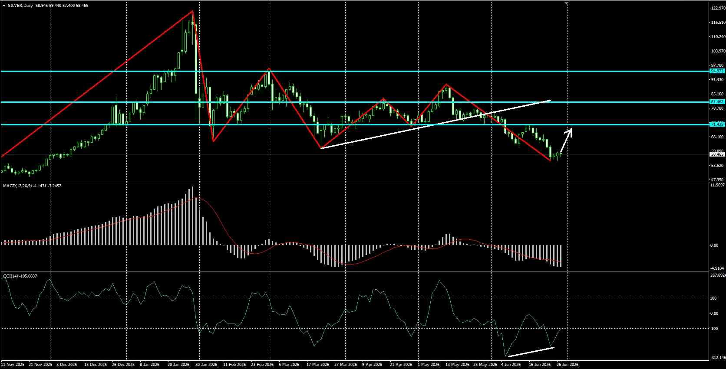Click the cyan 81.462 price tag

pyautogui.click(x=717, y=102)
